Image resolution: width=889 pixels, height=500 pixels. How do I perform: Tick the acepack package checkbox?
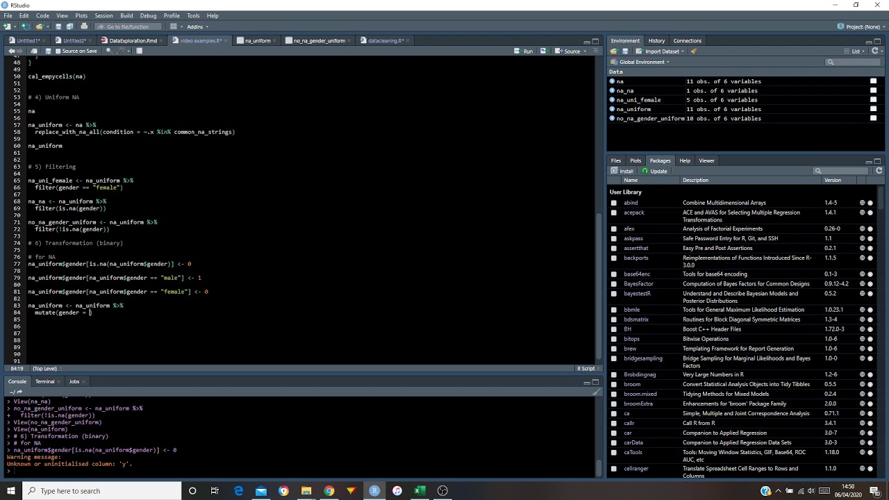tap(614, 212)
